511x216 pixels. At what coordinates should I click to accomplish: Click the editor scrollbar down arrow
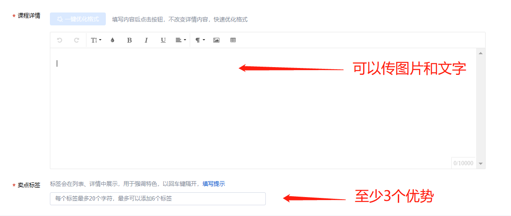coord(480,164)
